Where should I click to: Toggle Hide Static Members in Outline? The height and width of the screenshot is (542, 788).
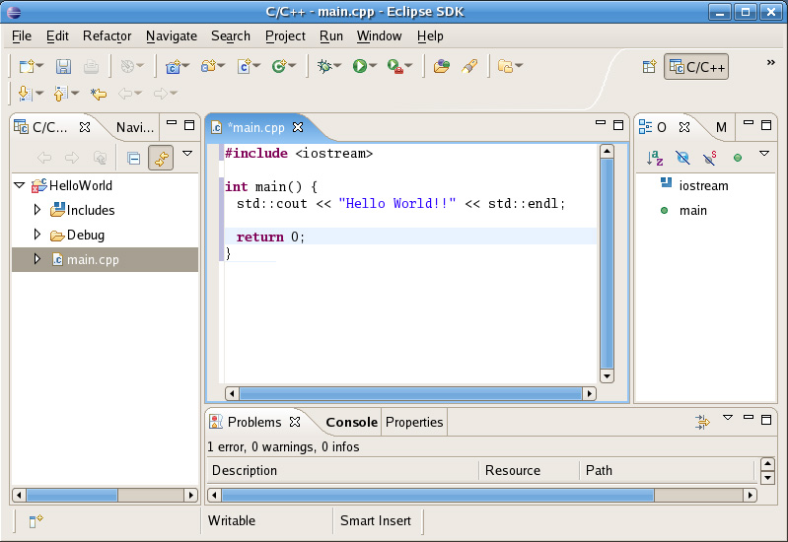pyautogui.click(x=709, y=158)
